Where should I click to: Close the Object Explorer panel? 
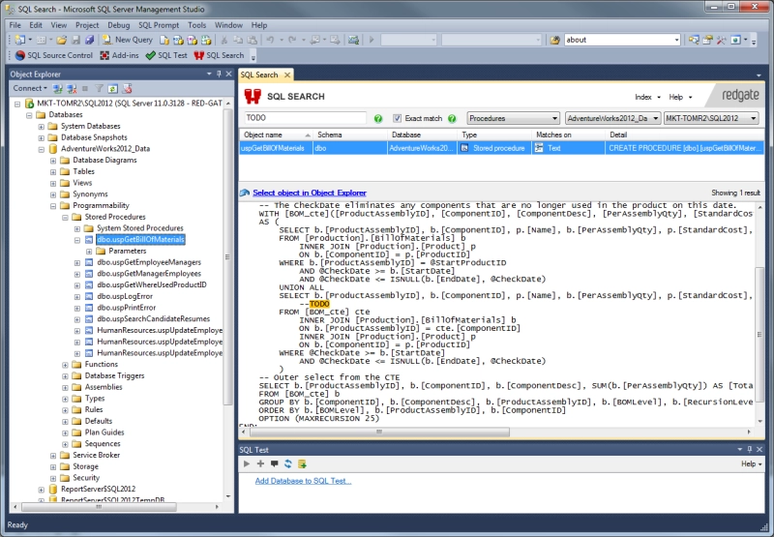click(x=228, y=75)
